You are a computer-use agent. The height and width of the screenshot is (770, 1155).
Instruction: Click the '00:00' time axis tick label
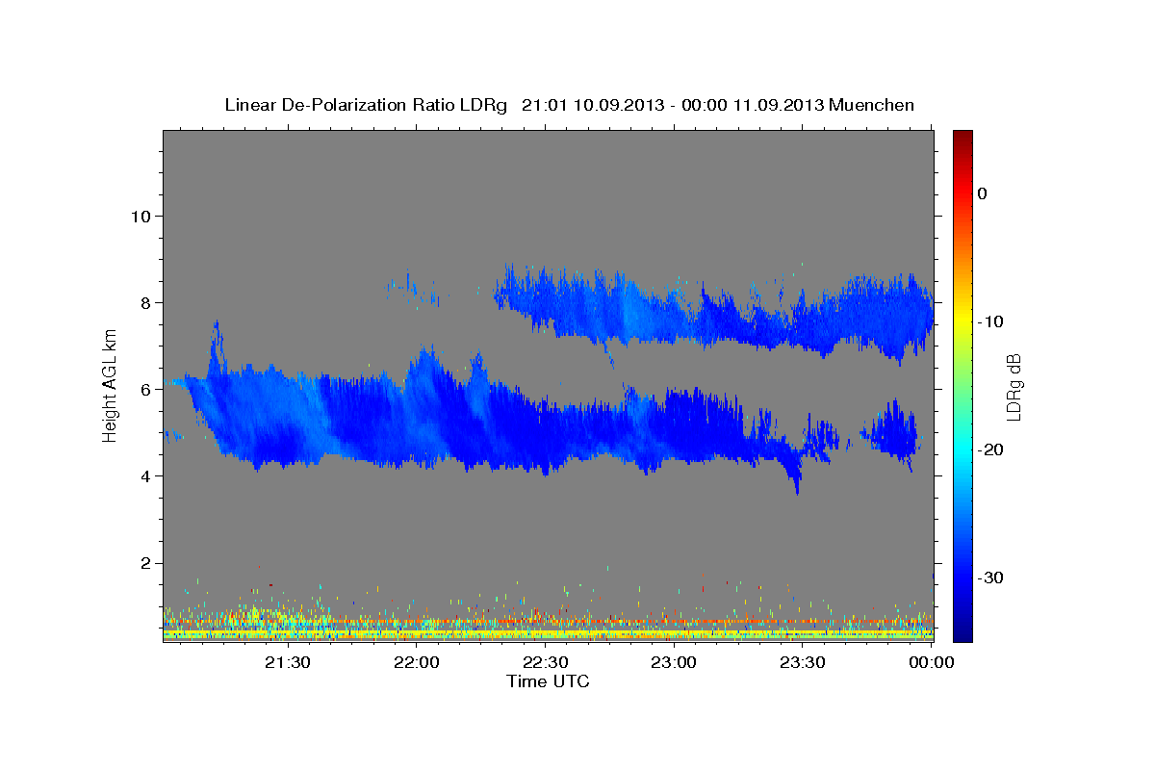coord(932,662)
